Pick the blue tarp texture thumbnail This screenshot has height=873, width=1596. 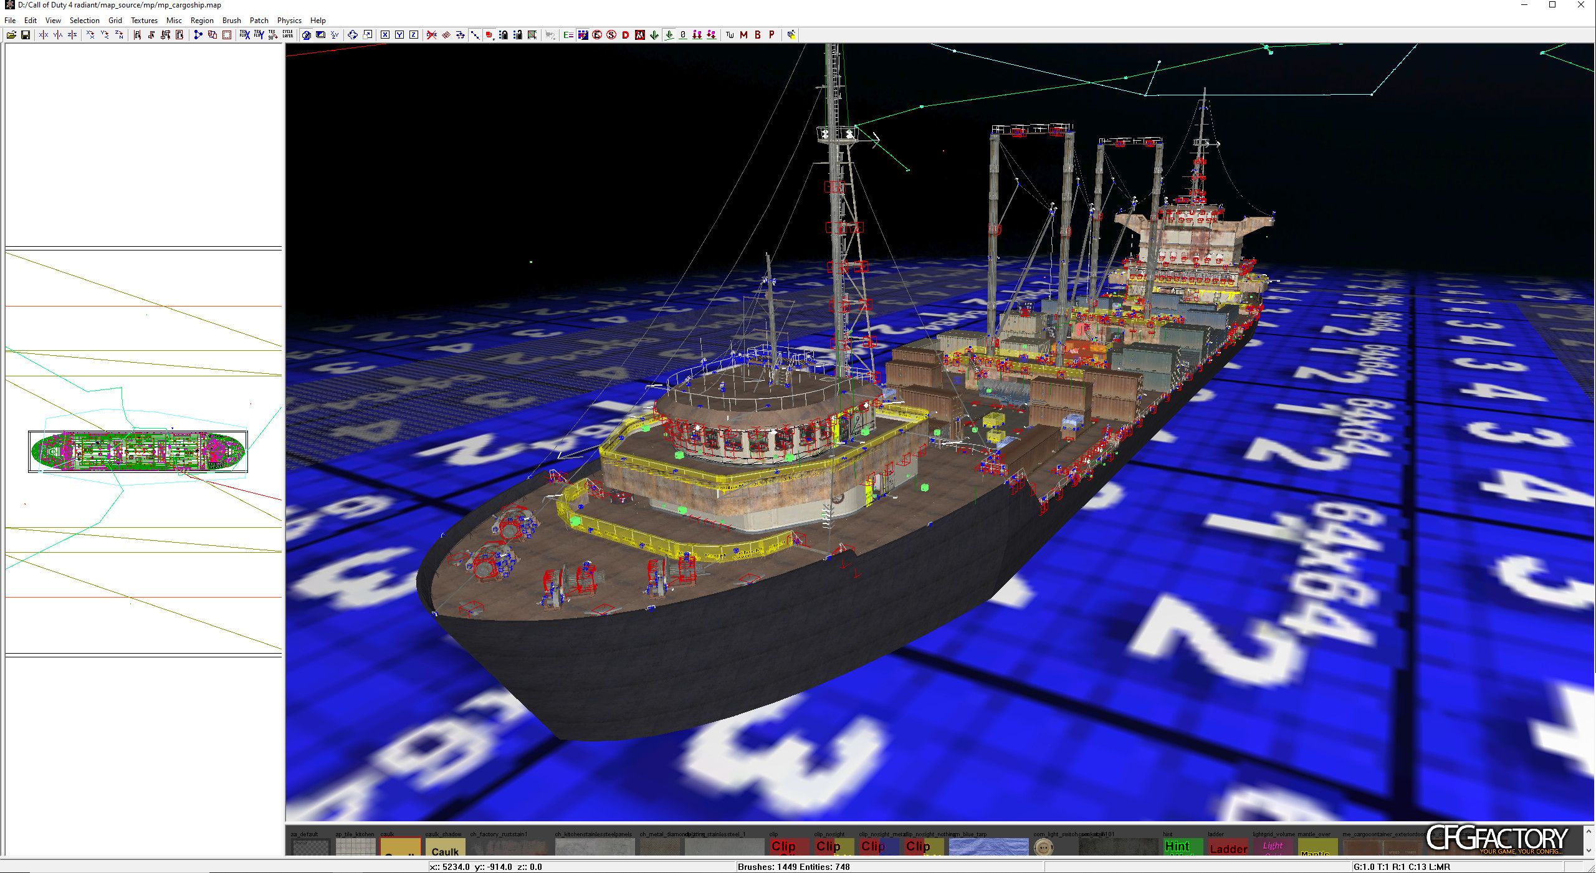(x=988, y=846)
